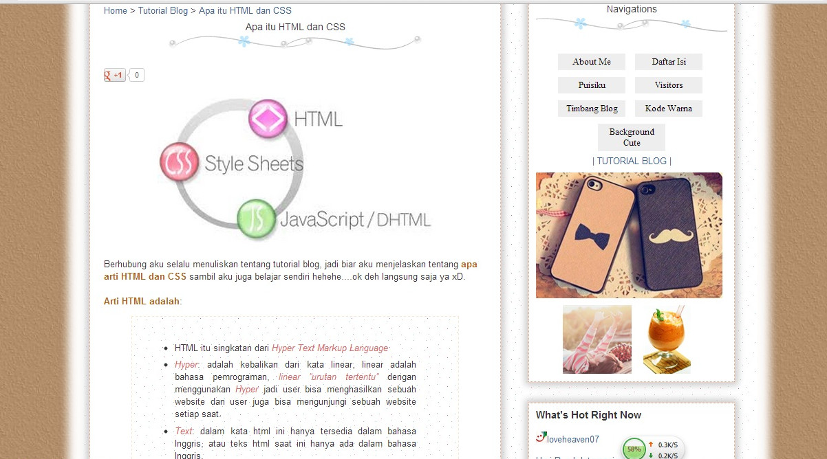
Task: Open the Daftar Isi page
Action: [x=668, y=62]
